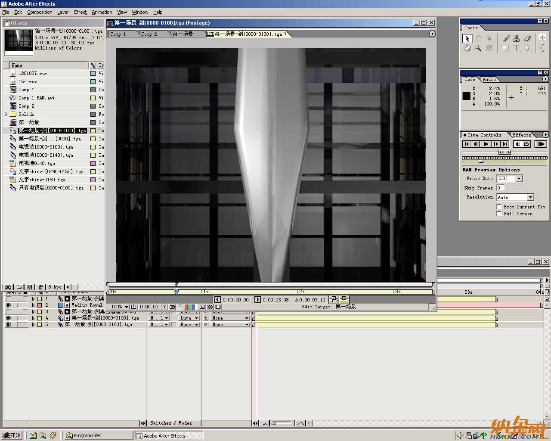Enable the Full Screen checkbox

[x=499, y=214]
